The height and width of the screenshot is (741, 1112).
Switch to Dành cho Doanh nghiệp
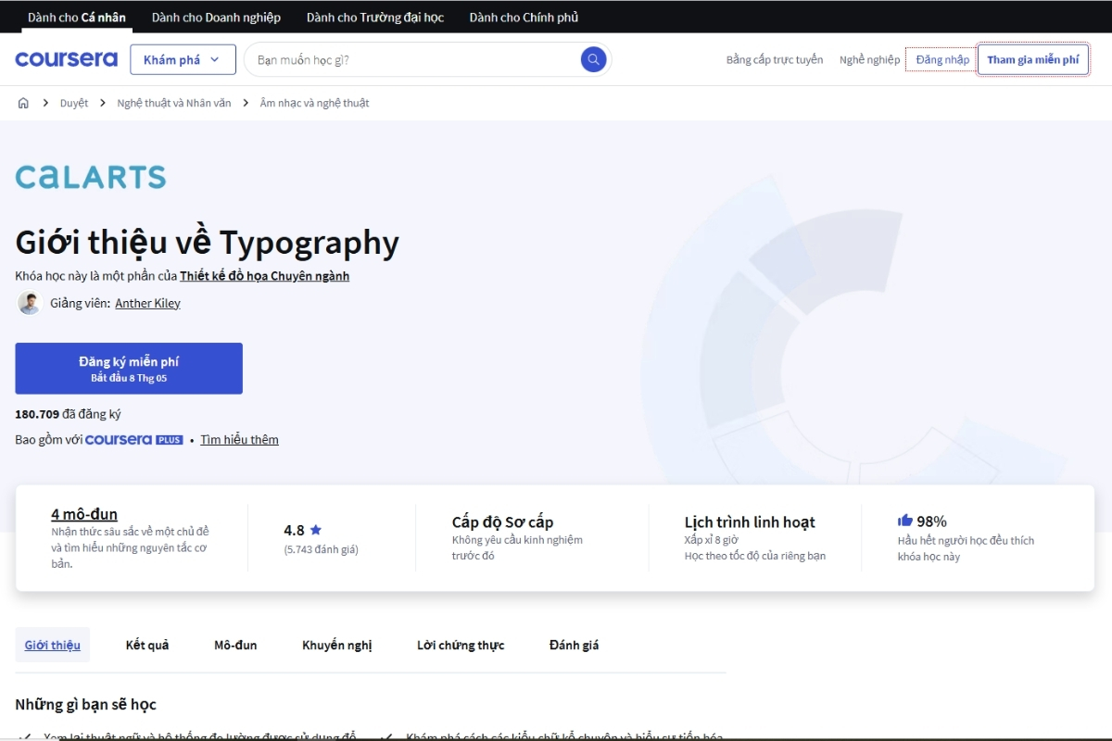pos(215,16)
